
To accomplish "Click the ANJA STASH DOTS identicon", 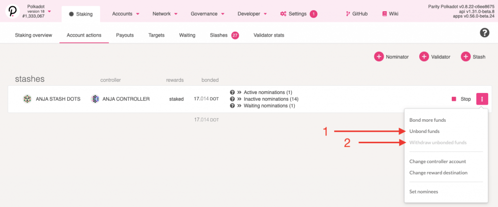I will tap(27, 99).
